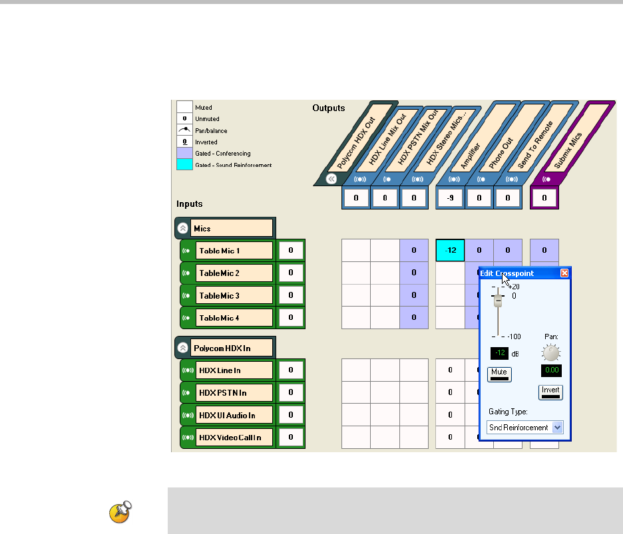Screen dimensions: 623x534
Task: Select the HDX UI Audio In label
Action: click(x=234, y=416)
